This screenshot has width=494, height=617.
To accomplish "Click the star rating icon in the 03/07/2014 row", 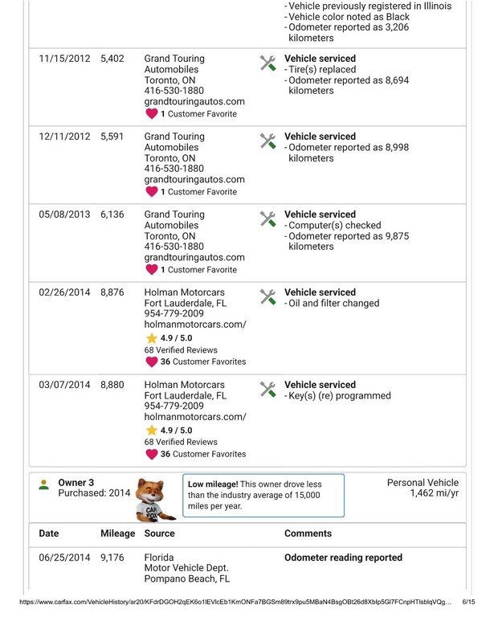I will pyautogui.click(x=150, y=428).
